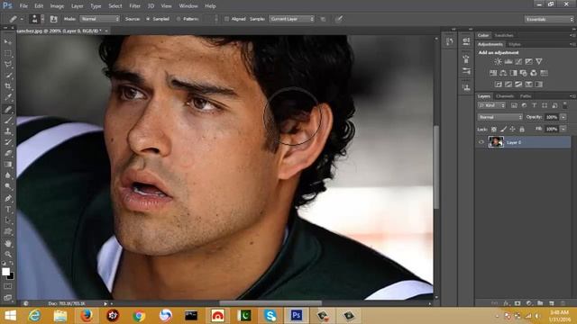Switch to the Paths tab
This screenshot has width=577, height=324.
pyautogui.click(x=526, y=96)
